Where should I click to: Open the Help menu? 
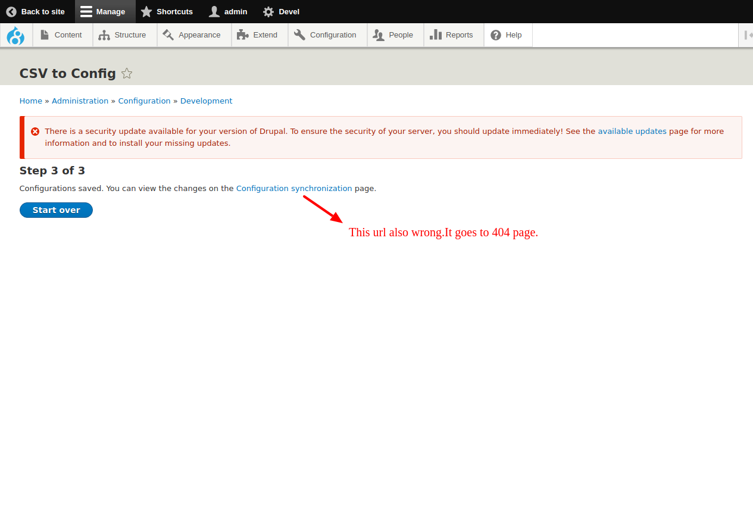point(508,35)
